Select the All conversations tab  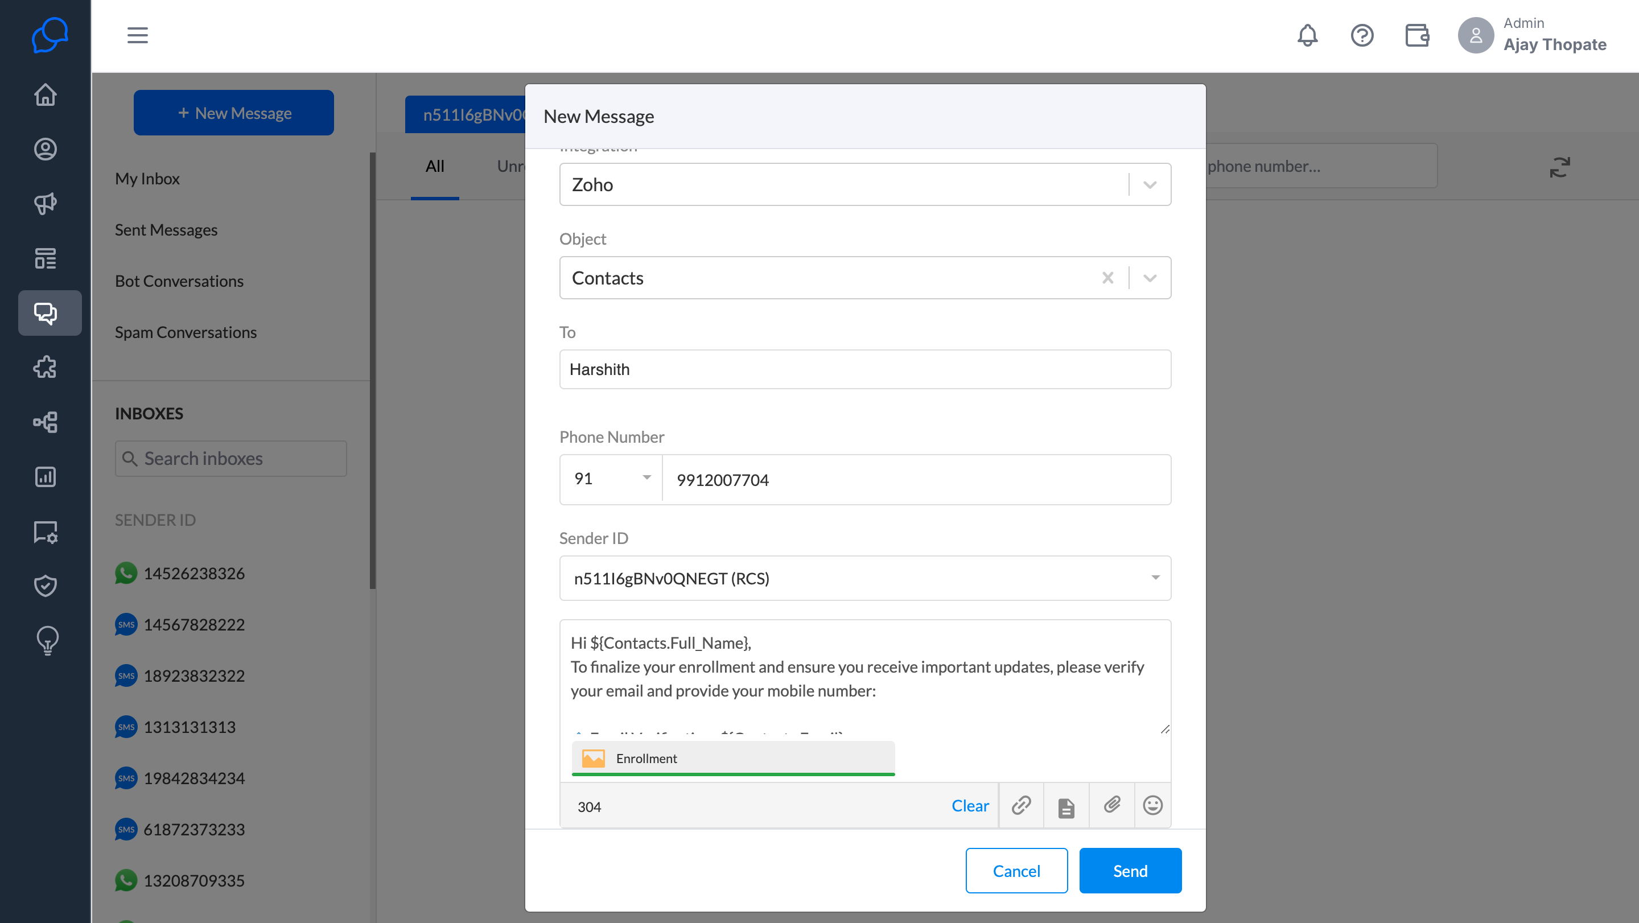click(435, 166)
